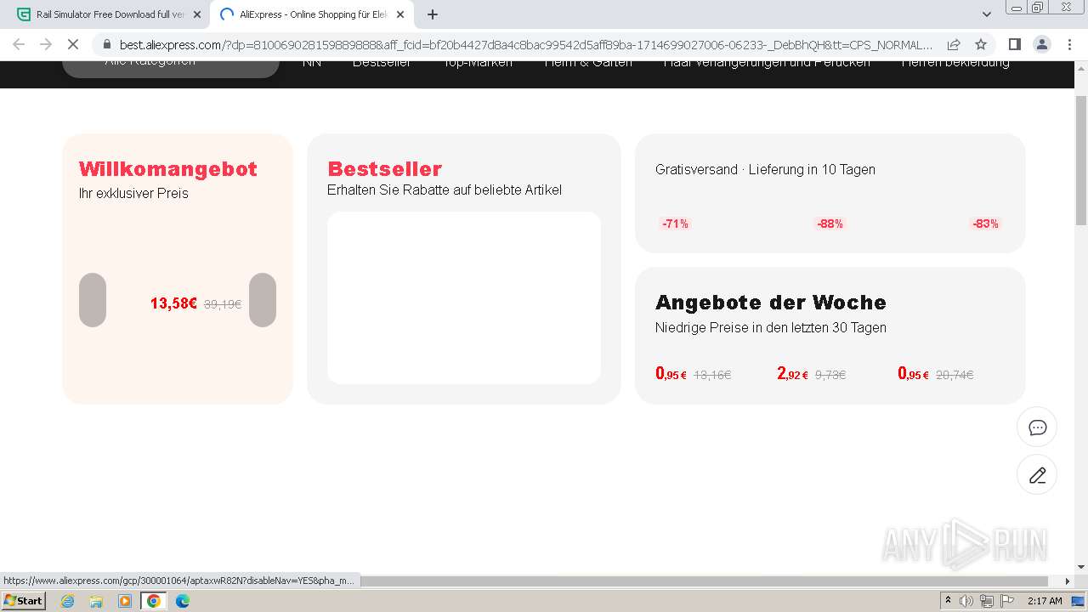Click the pencil feedback icon
This screenshot has width=1088, height=612.
1037,475
